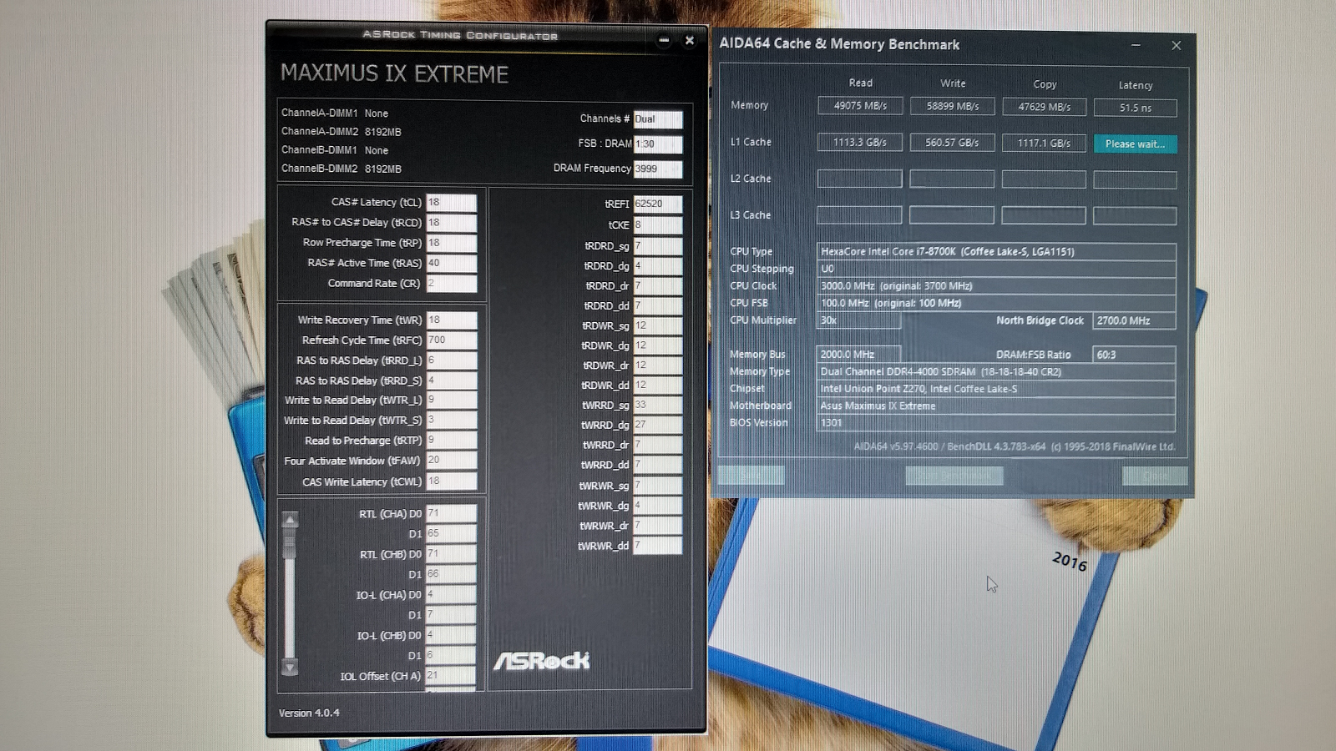Click the L1 Cache Read result 1113.3 GB/s

860,142
